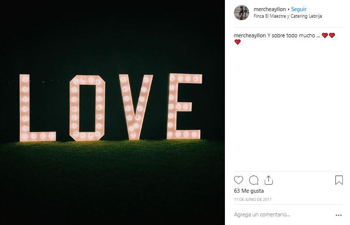The width and height of the screenshot is (350, 225).
Task: Click the red heart emoji on caption's second line
Action: click(x=238, y=42)
